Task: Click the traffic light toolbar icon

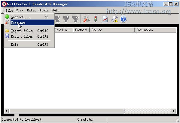Action: 95,19
